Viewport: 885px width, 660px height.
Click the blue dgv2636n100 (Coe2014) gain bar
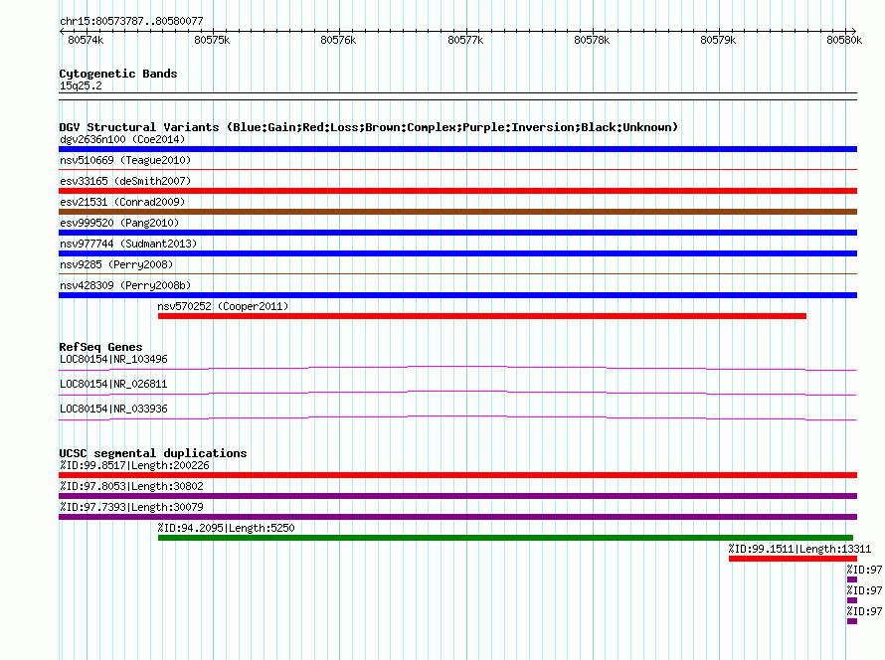[457, 149]
